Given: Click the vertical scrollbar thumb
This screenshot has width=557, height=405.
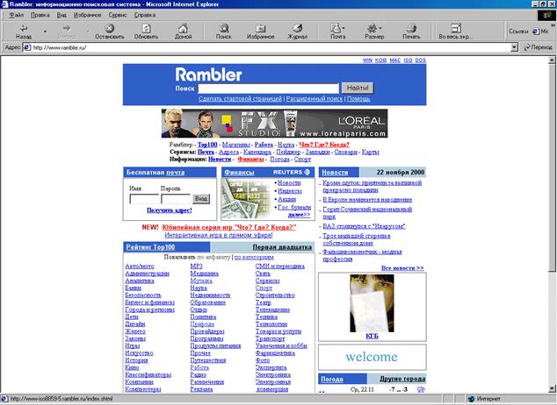Looking at the screenshot, I should (x=552, y=168).
